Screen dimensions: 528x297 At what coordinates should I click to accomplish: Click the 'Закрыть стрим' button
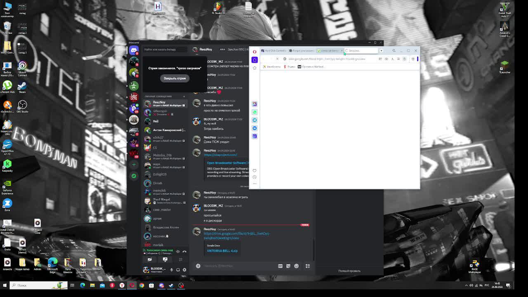pos(174,78)
